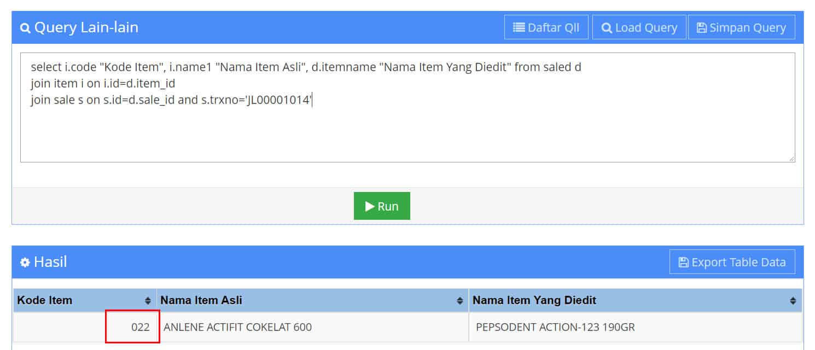The width and height of the screenshot is (815, 350).
Task: Sort by Nama Item Asli column arrows
Action: click(460, 301)
